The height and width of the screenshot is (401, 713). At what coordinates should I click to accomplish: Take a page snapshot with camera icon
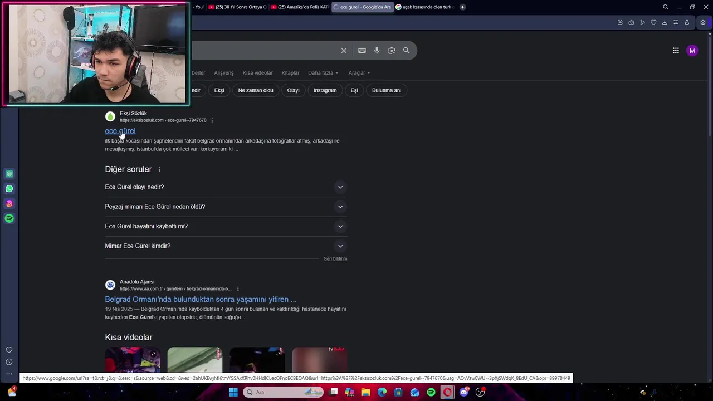pos(631,22)
